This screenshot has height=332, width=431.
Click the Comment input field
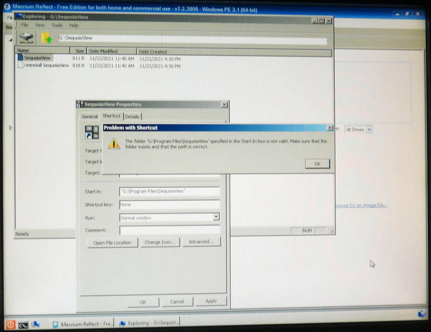pos(169,230)
